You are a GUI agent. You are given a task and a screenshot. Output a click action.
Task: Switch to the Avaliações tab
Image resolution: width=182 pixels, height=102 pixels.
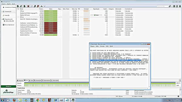(38, 80)
